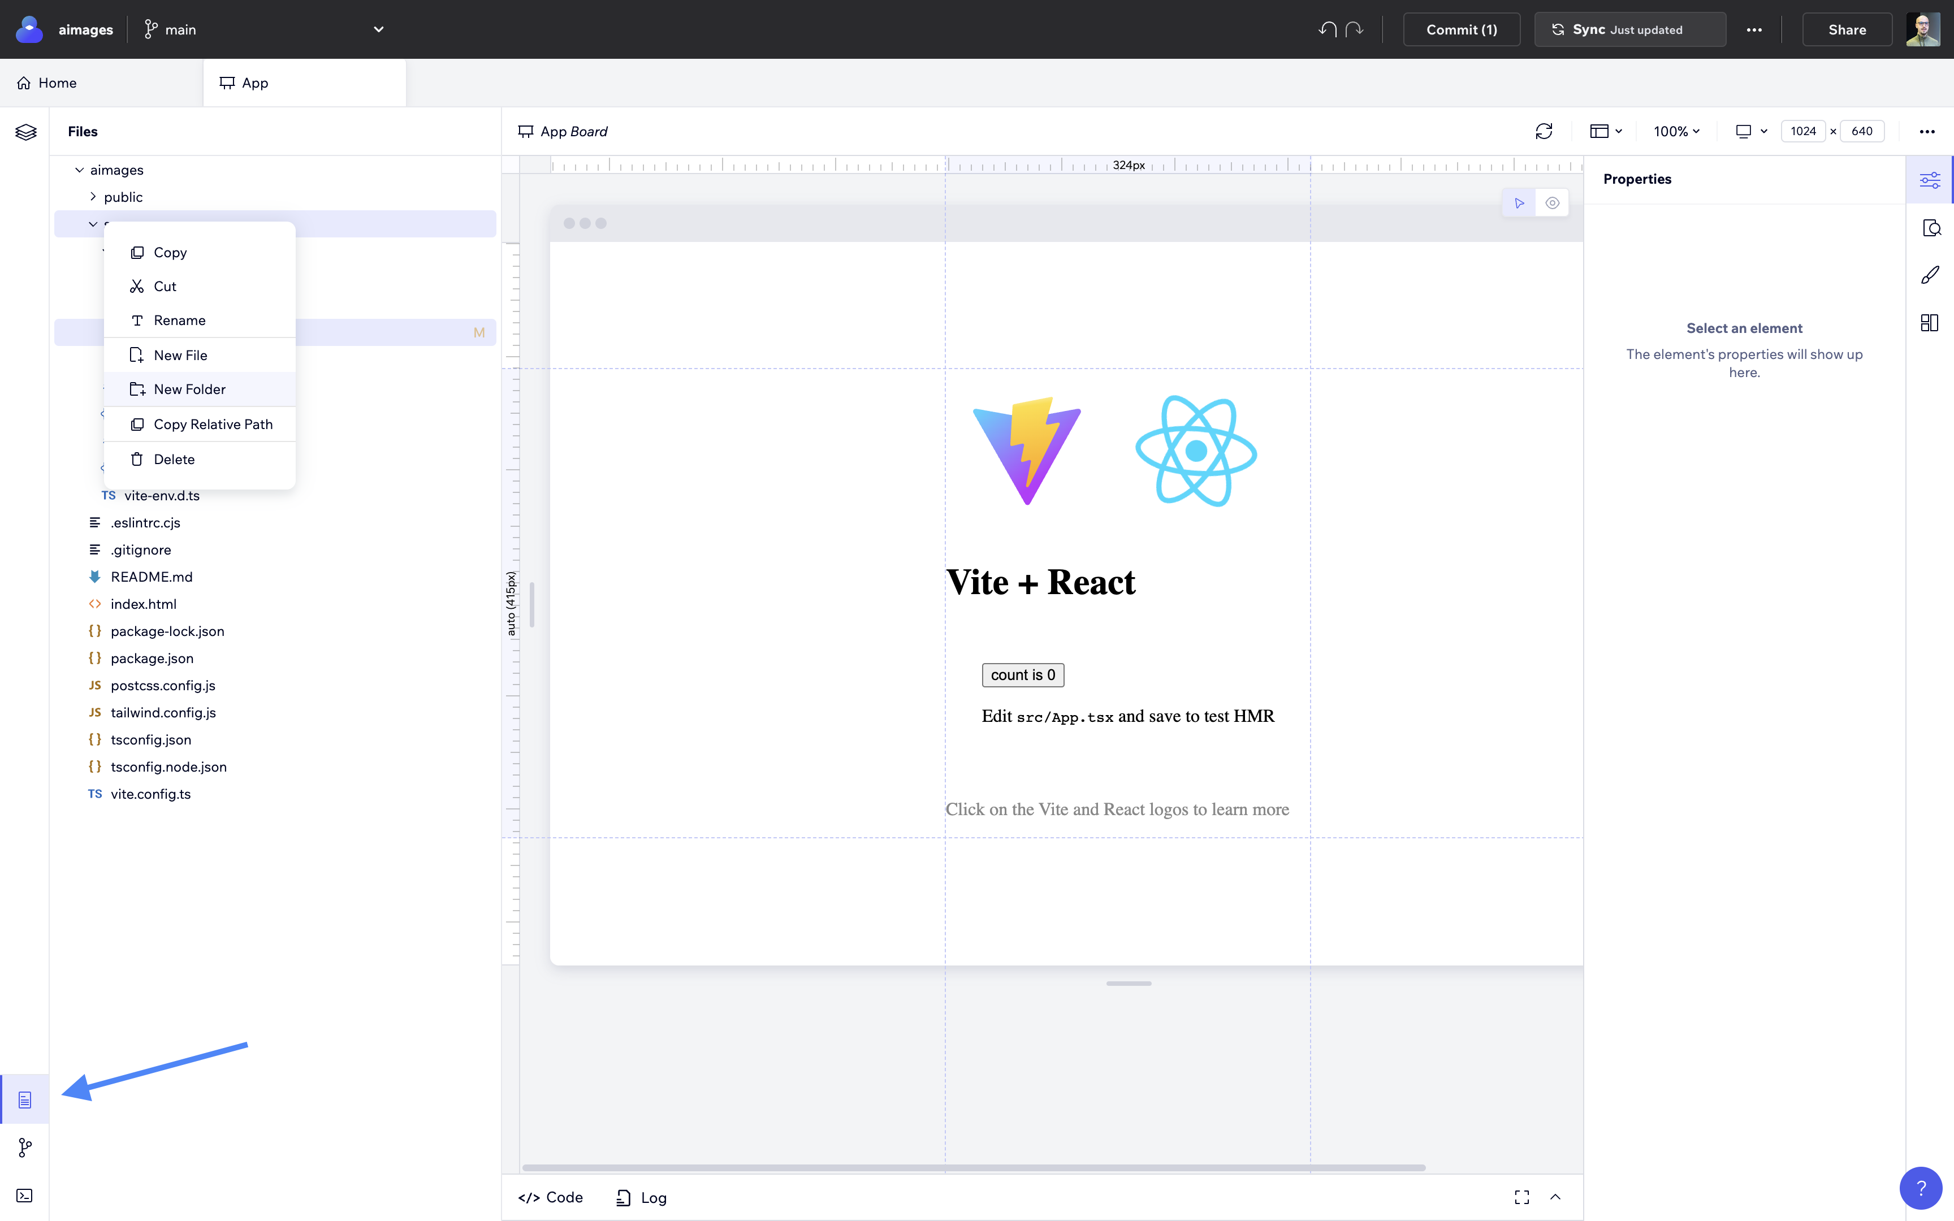
Task: Click the play button on the canvas frame
Action: [x=1518, y=203]
